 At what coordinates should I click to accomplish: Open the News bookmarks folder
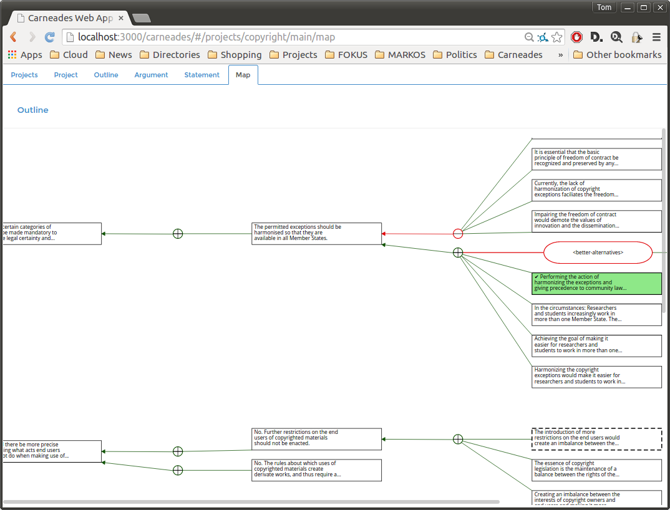114,55
